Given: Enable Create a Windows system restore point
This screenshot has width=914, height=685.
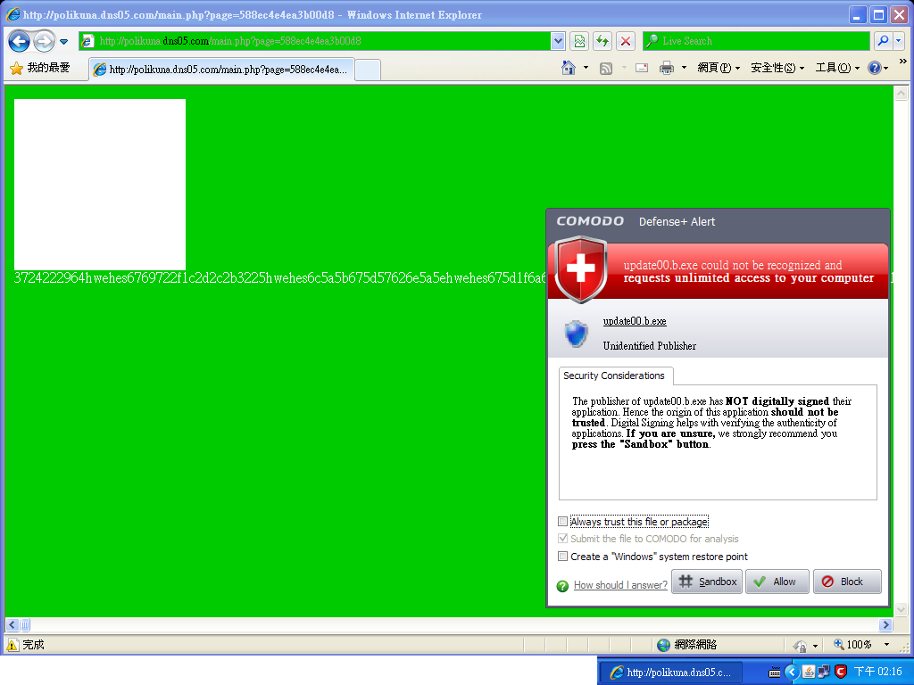Looking at the screenshot, I should click(562, 557).
